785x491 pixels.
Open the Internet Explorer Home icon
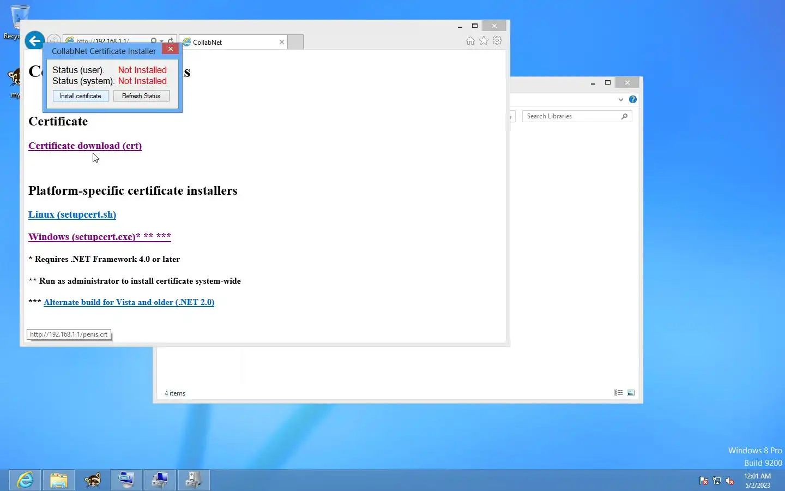tap(470, 41)
